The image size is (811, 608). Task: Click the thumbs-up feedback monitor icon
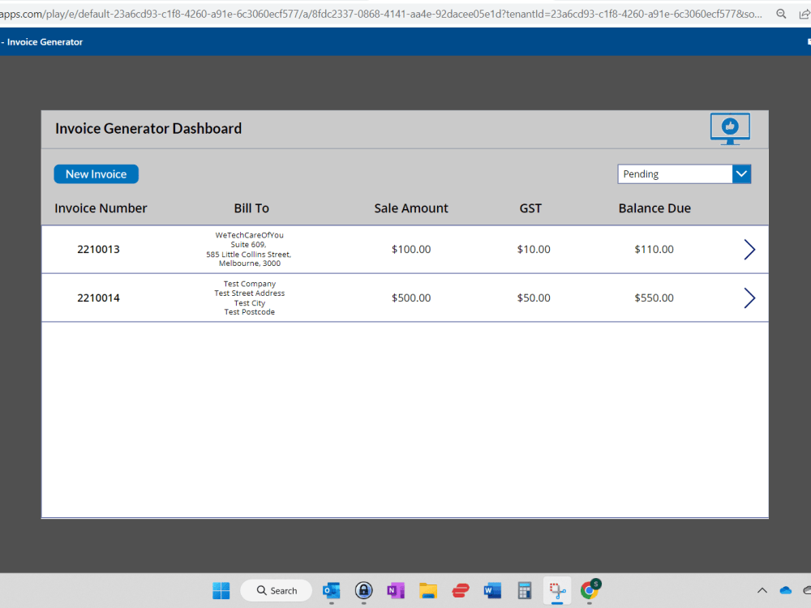click(729, 128)
